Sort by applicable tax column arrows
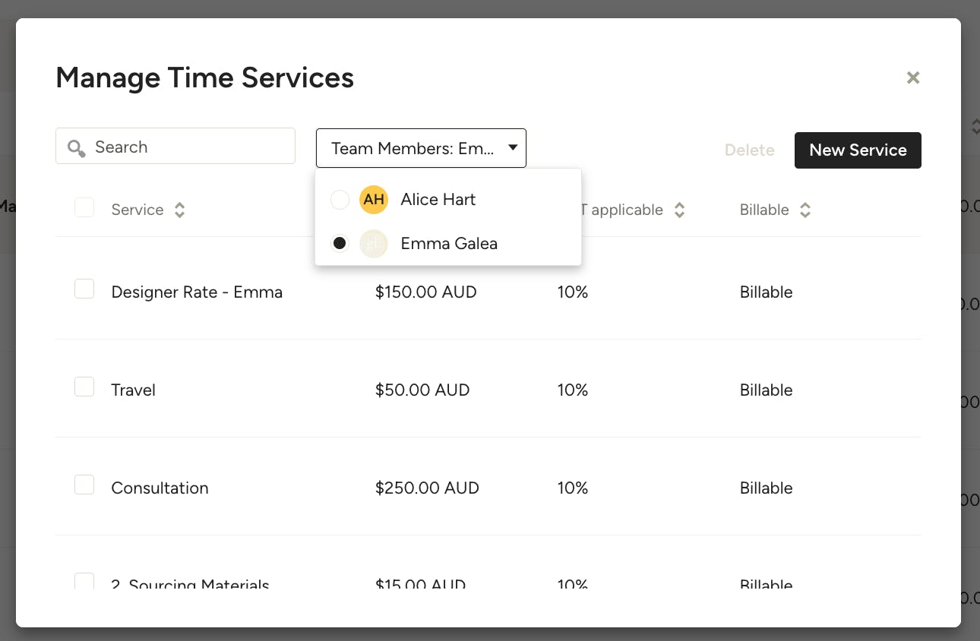Viewport: 980px width, 641px height. pyautogui.click(x=680, y=210)
